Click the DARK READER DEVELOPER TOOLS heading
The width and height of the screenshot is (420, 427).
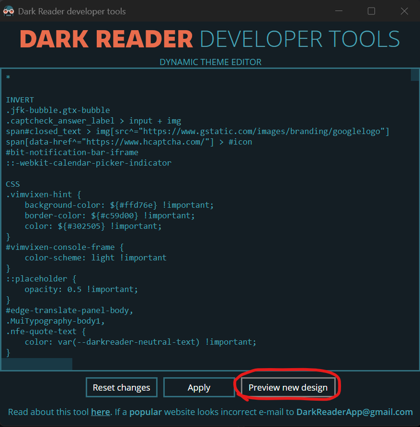pyautogui.click(x=210, y=39)
